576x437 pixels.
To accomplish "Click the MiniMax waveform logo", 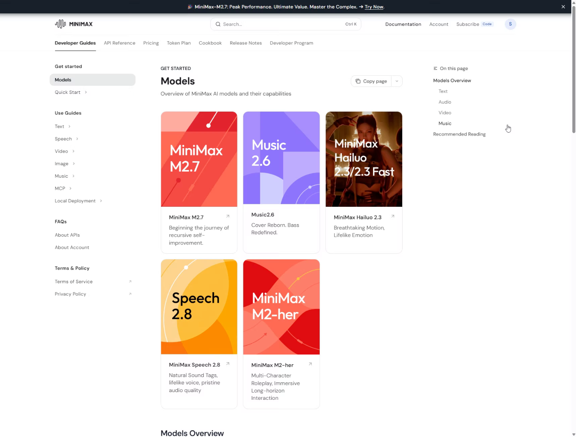I will [60, 24].
